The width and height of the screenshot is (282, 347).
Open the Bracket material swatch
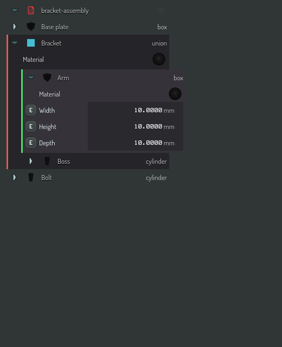pyautogui.click(x=159, y=59)
